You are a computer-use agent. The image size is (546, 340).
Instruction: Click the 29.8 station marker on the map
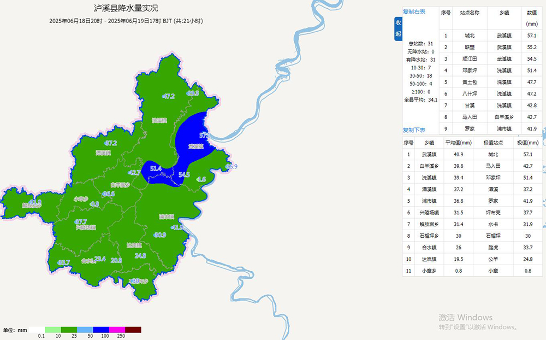pos(193,93)
